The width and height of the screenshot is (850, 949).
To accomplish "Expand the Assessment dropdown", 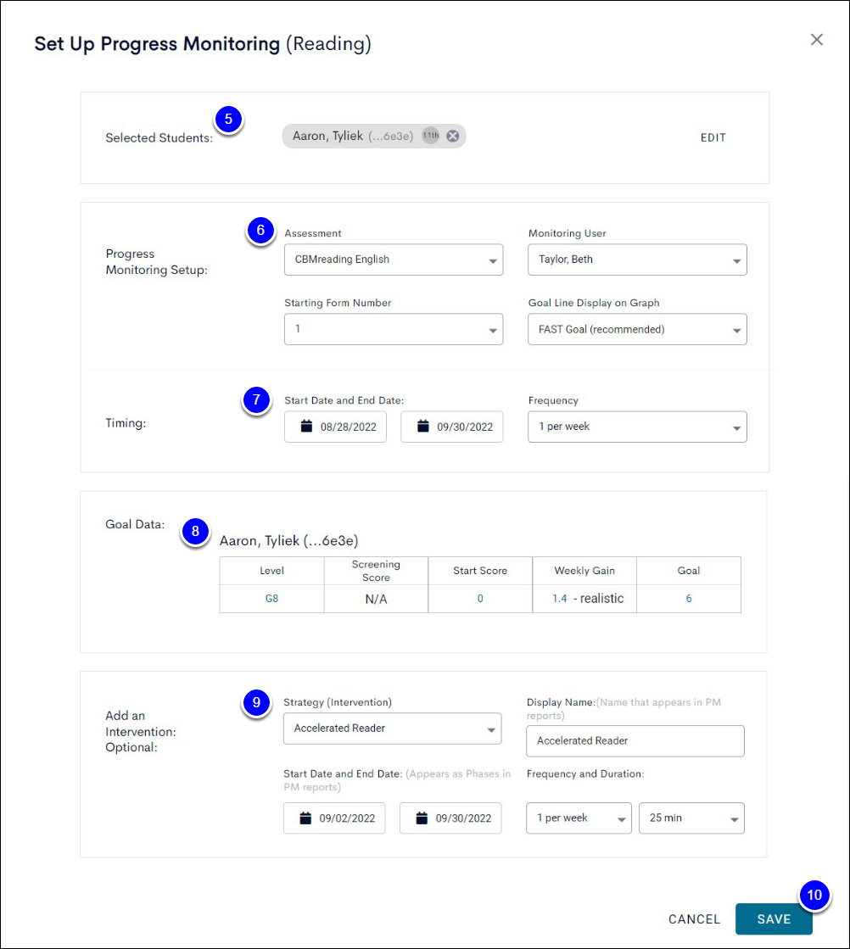I will (394, 260).
